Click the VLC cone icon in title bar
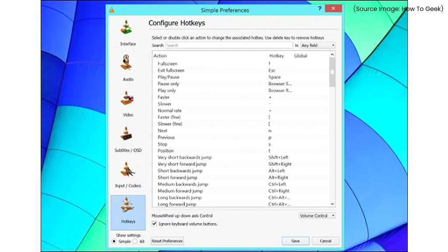The width and height of the screenshot is (448, 252). pos(112,9)
